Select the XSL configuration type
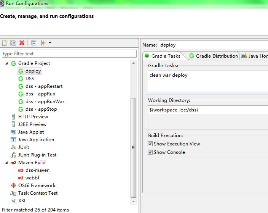This screenshot has width=268, height=213. [22, 201]
